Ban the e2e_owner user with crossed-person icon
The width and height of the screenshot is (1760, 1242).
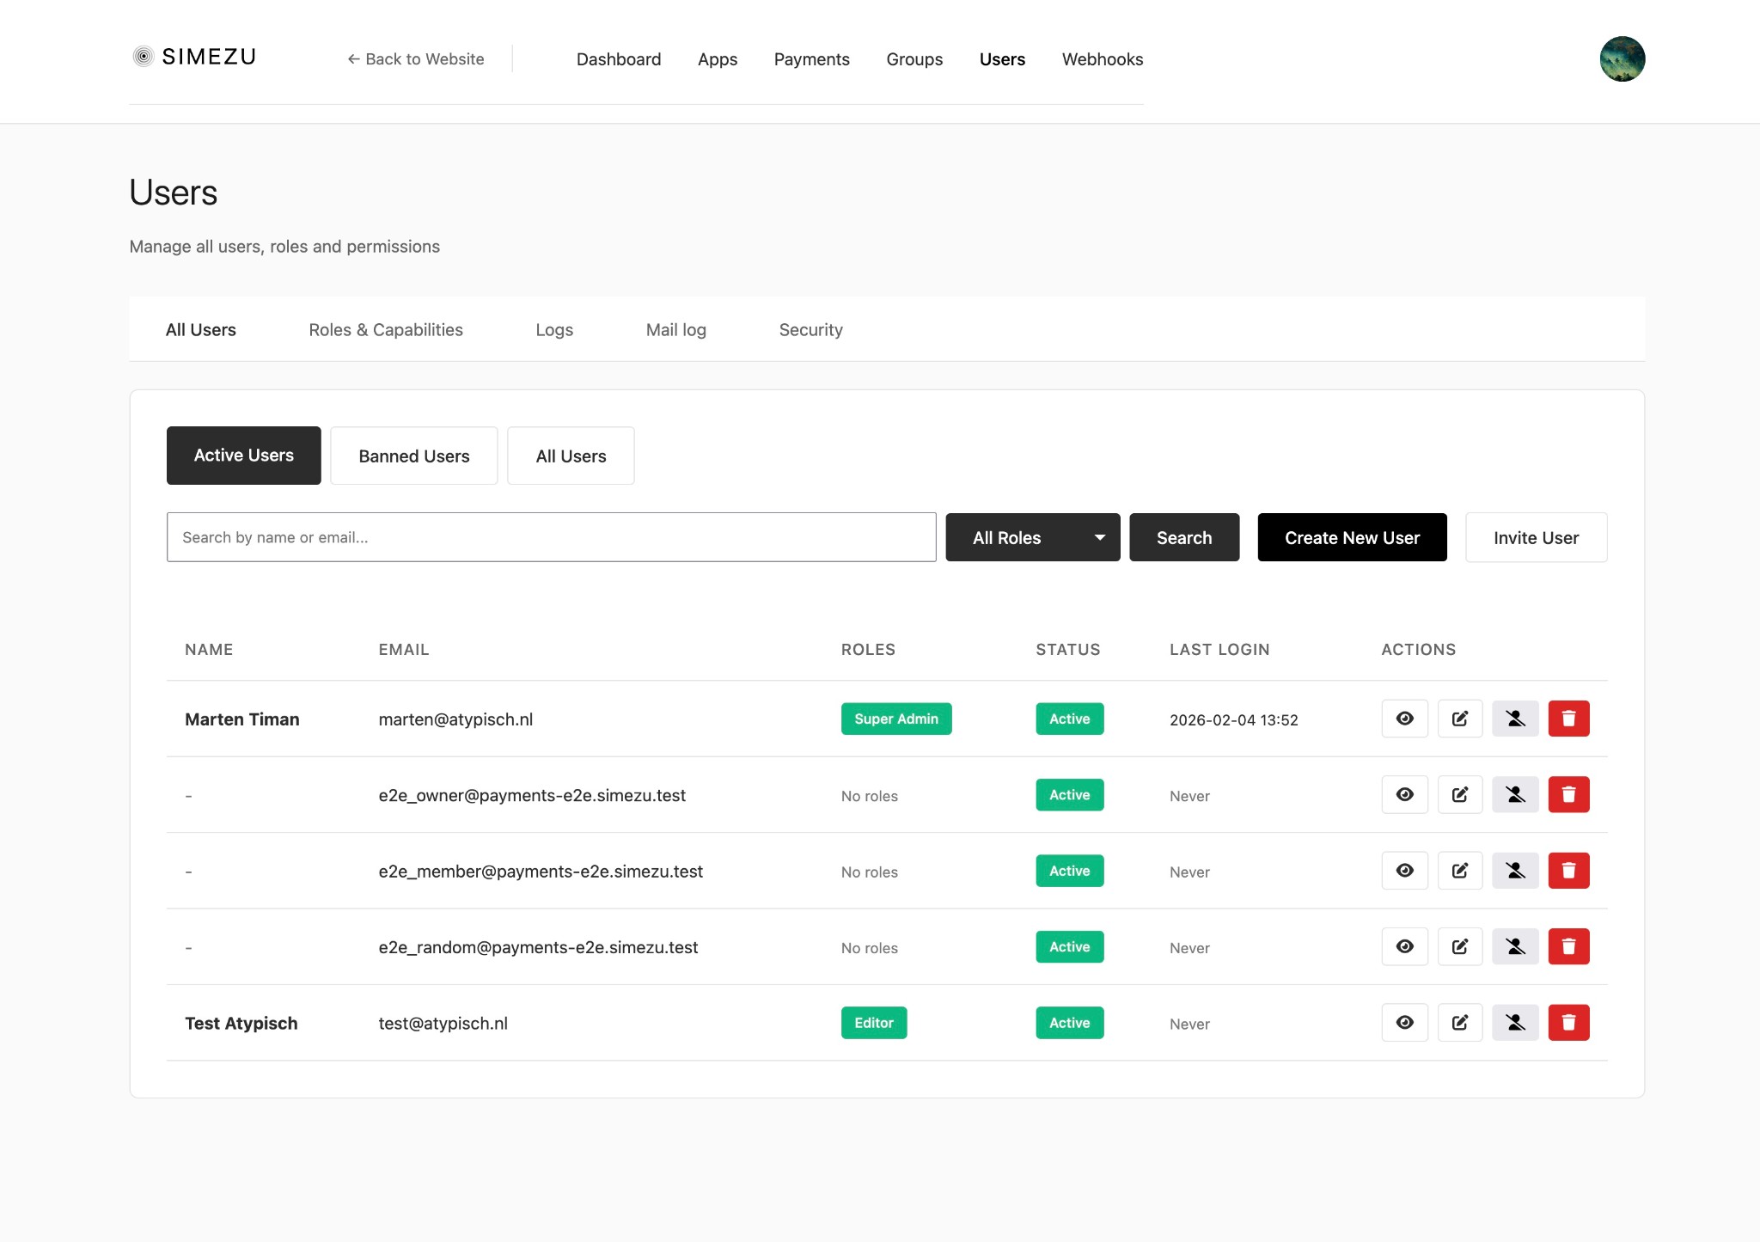1515,795
